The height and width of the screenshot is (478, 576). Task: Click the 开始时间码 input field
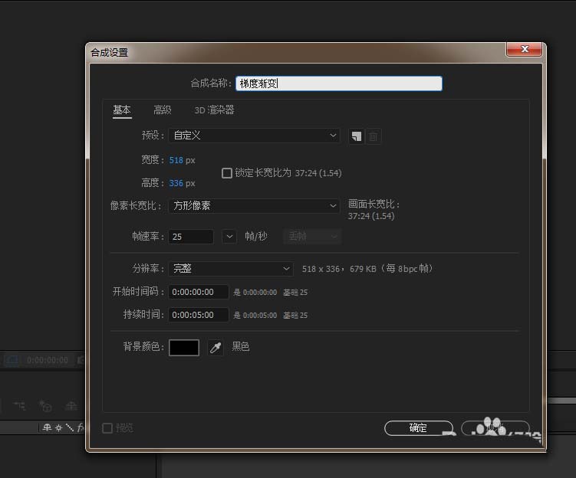click(199, 292)
